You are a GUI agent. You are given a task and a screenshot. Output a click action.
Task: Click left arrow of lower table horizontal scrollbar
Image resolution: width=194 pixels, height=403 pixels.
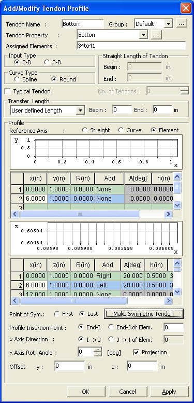coord(15,300)
